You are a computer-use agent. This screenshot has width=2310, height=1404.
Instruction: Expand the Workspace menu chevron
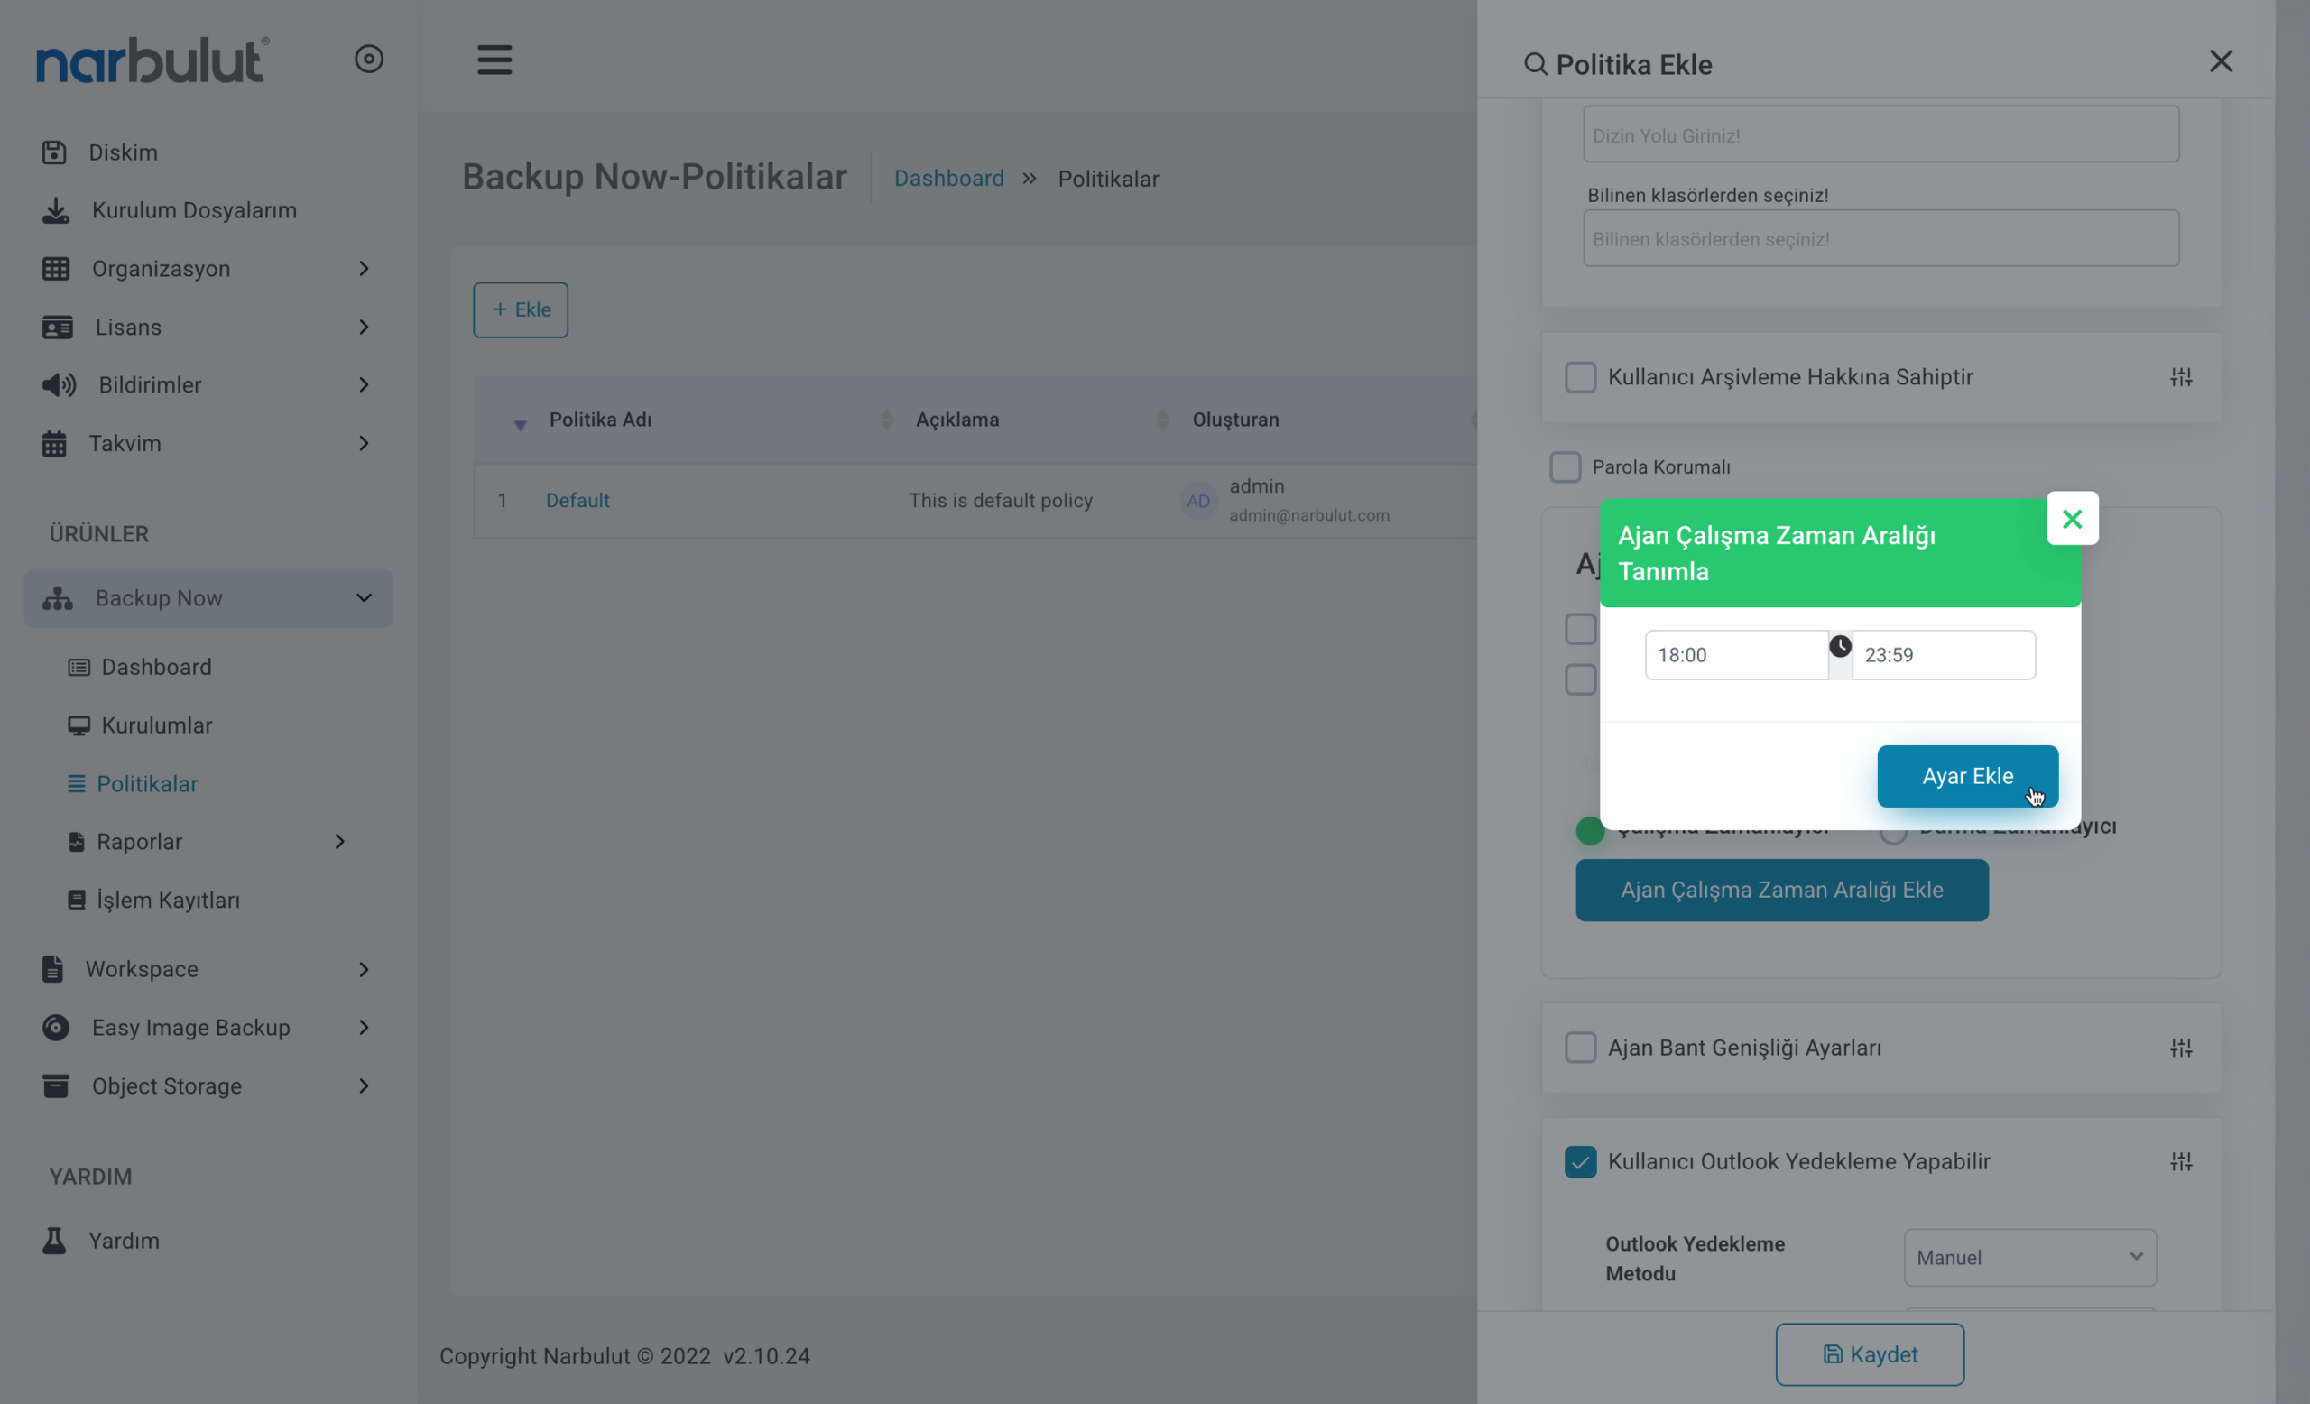point(364,969)
